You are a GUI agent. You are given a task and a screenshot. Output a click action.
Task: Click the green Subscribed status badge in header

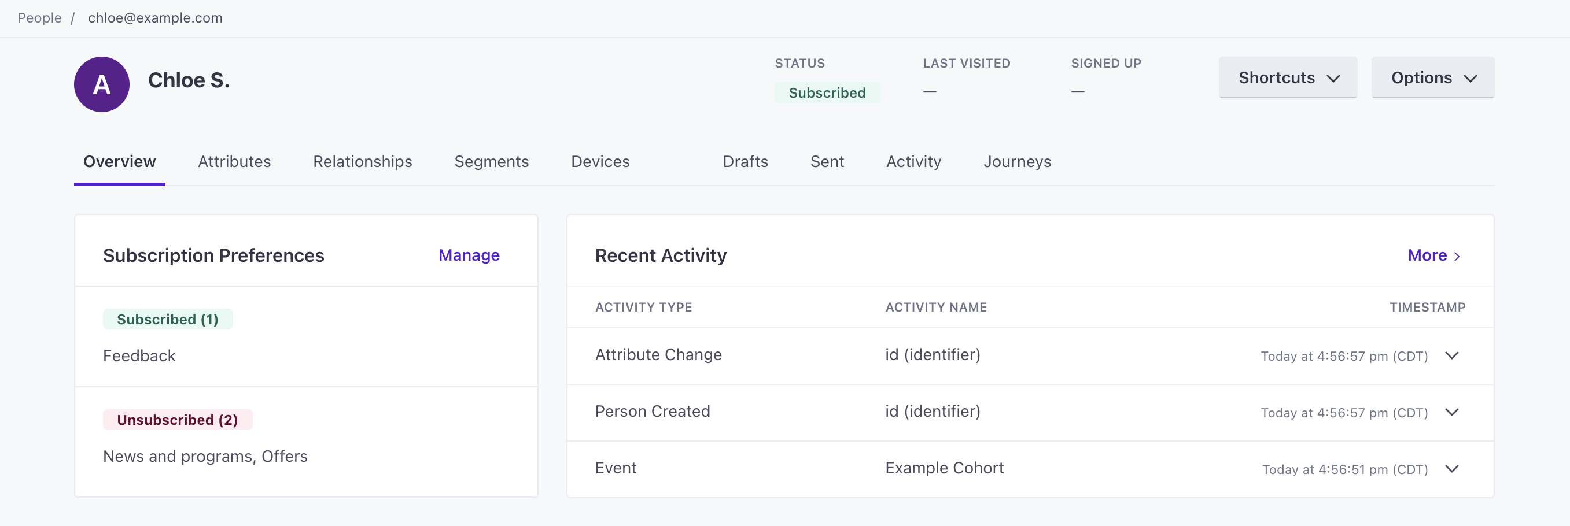(827, 92)
